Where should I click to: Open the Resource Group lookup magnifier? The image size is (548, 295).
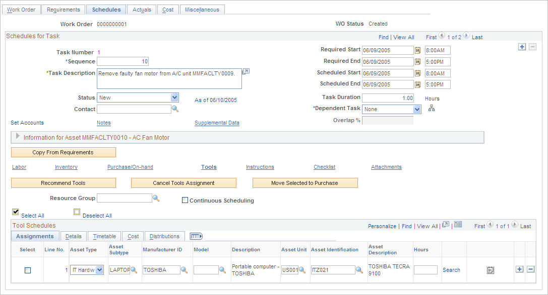tap(156, 198)
